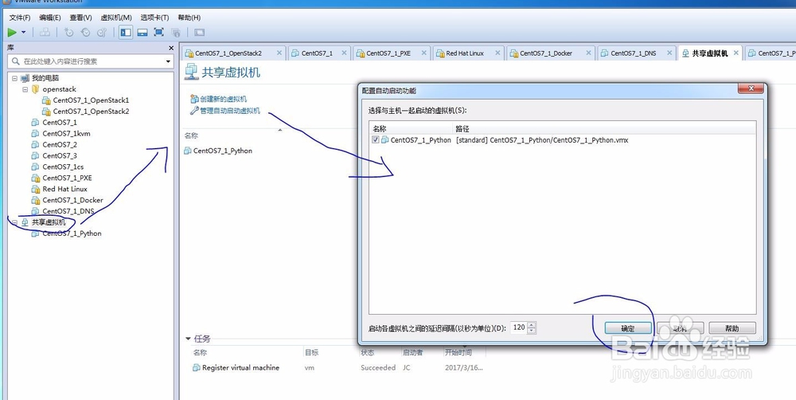This screenshot has height=400, width=796.
Task: Click the green power on play button
Action: point(12,33)
